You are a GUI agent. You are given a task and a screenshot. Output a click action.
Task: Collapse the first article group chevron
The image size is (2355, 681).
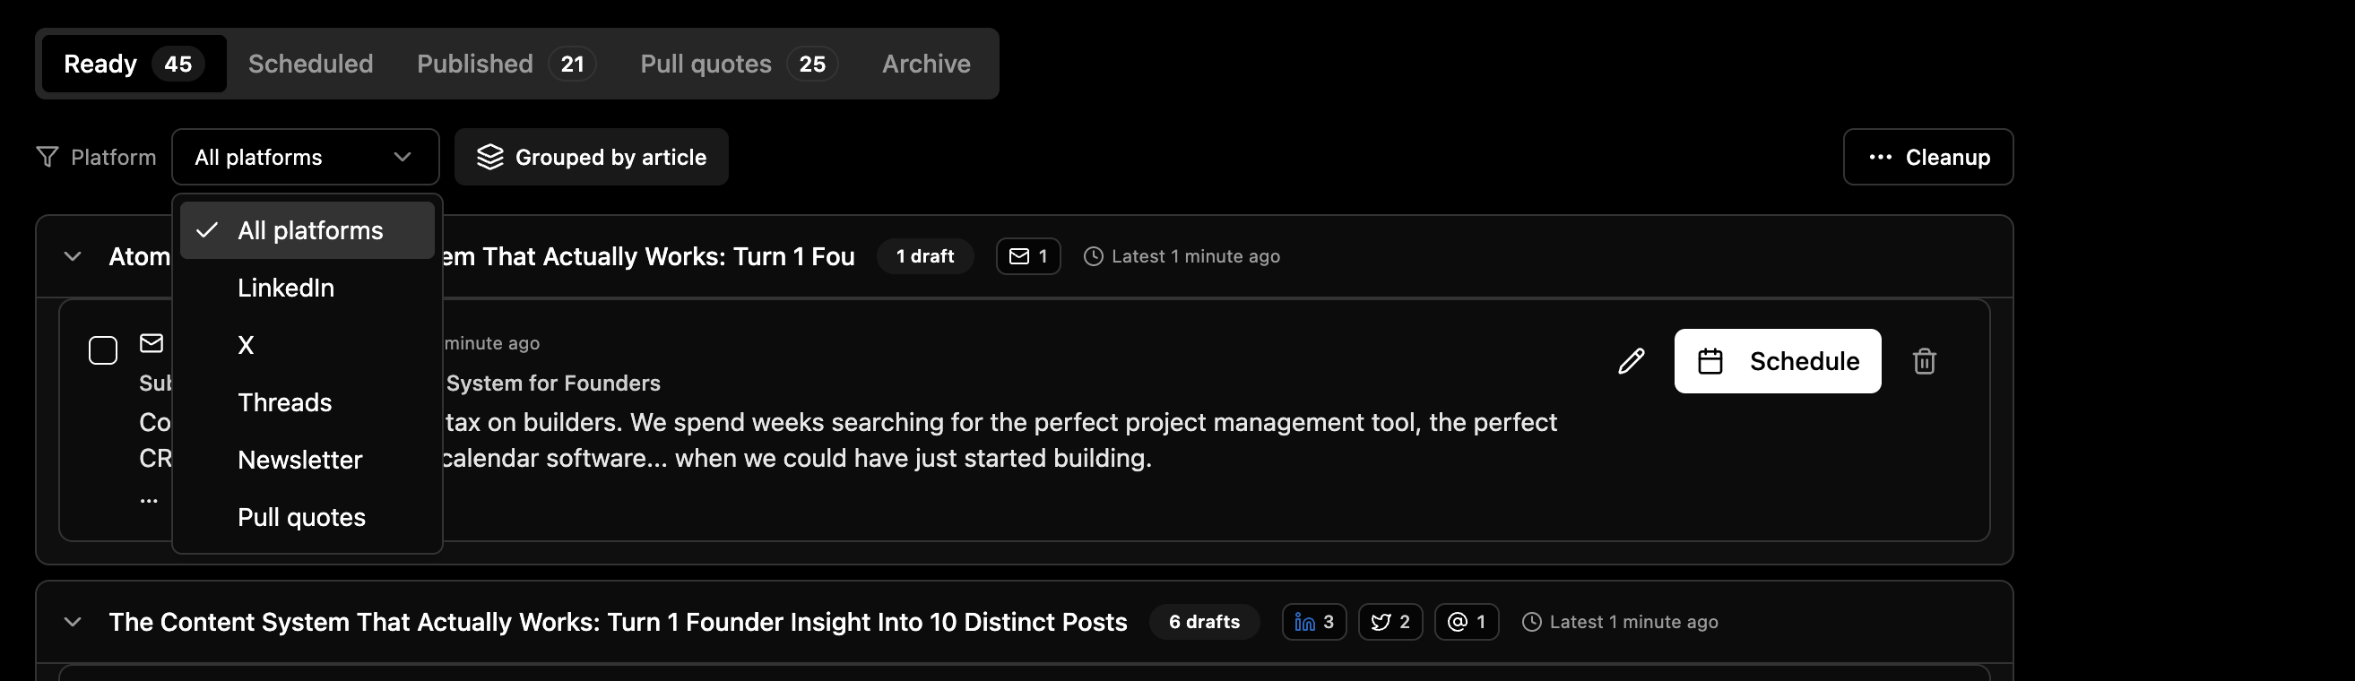pyautogui.click(x=73, y=257)
